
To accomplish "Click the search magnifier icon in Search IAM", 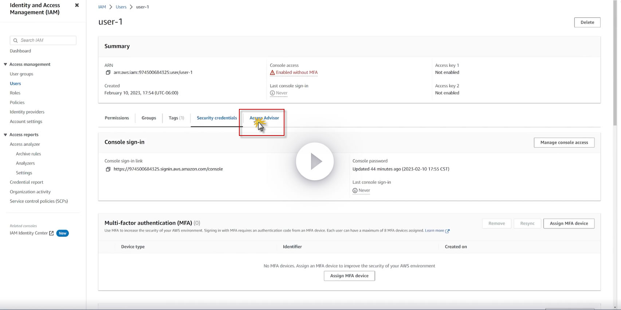I will [15, 40].
